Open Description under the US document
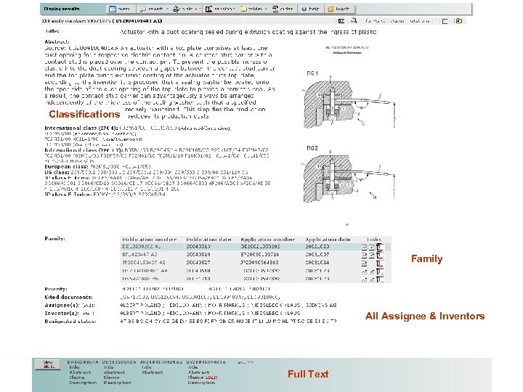This screenshot has height=392, width=523. [201, 383]
